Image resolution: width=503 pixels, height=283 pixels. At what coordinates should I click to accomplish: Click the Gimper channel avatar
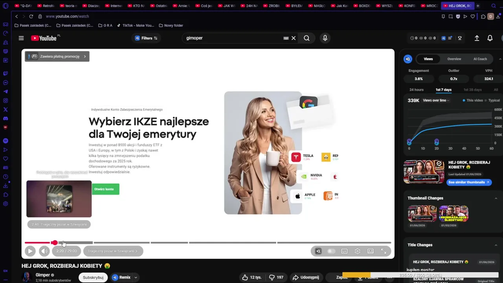click(27, 277)
